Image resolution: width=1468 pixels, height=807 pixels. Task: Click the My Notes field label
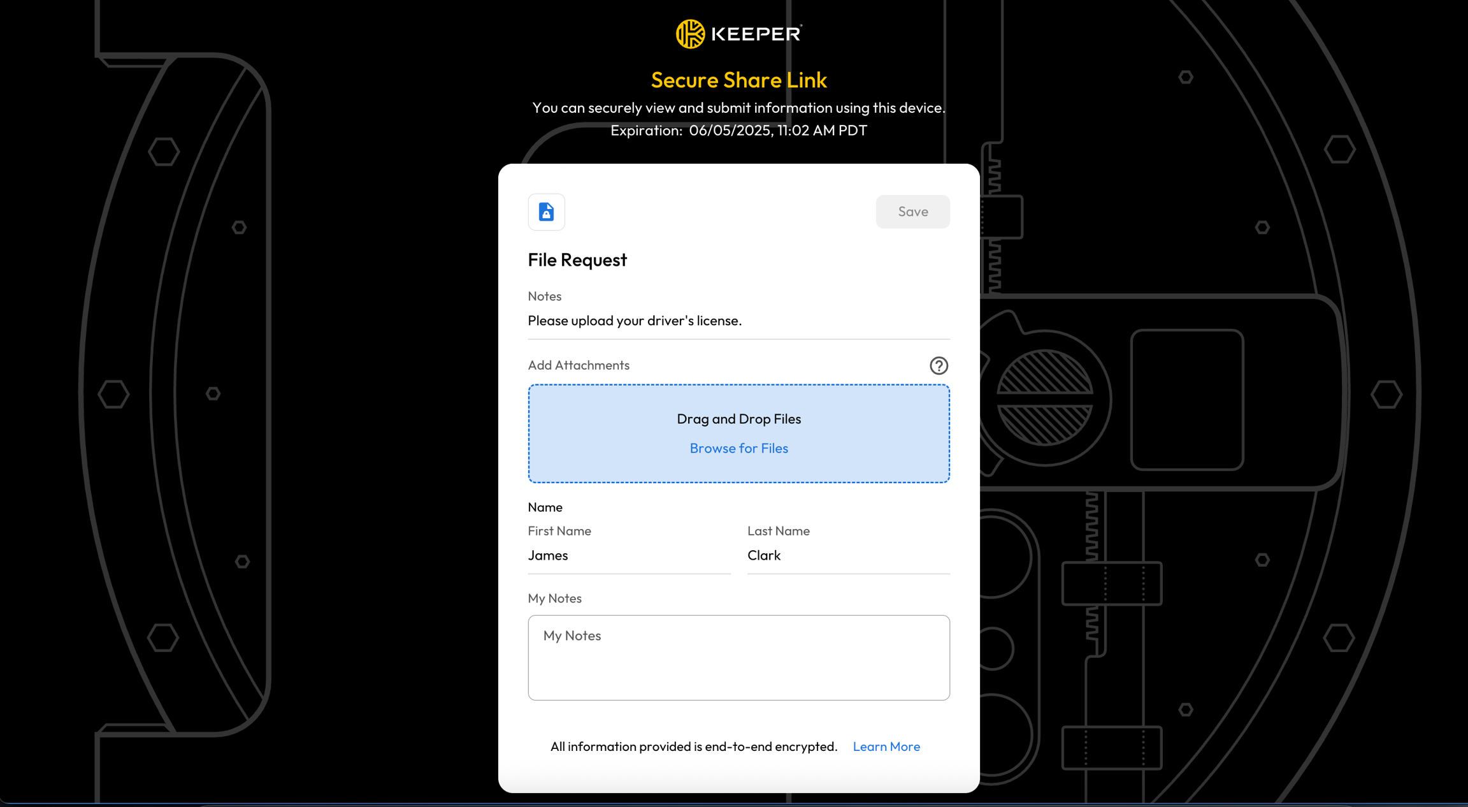(x=554, y=599)
